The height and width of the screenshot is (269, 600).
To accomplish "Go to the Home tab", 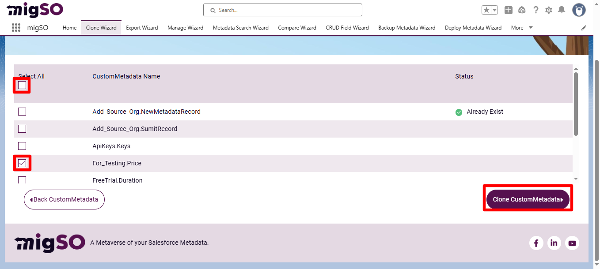I will tap(69, 28).
